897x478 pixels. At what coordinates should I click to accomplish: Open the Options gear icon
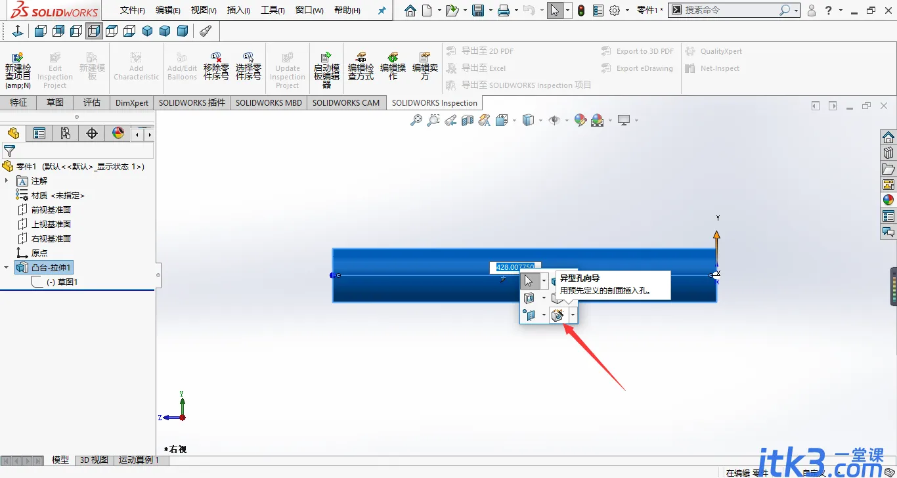click(x=615, y=11)
